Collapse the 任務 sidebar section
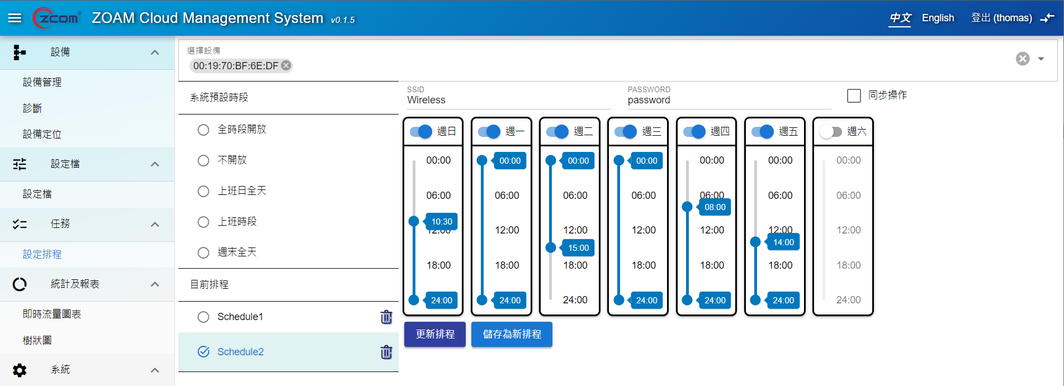 click(x=155, y=224)
